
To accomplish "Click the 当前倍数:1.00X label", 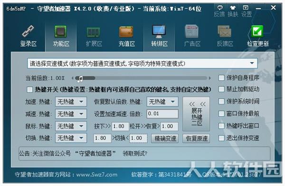I will 45,78.
